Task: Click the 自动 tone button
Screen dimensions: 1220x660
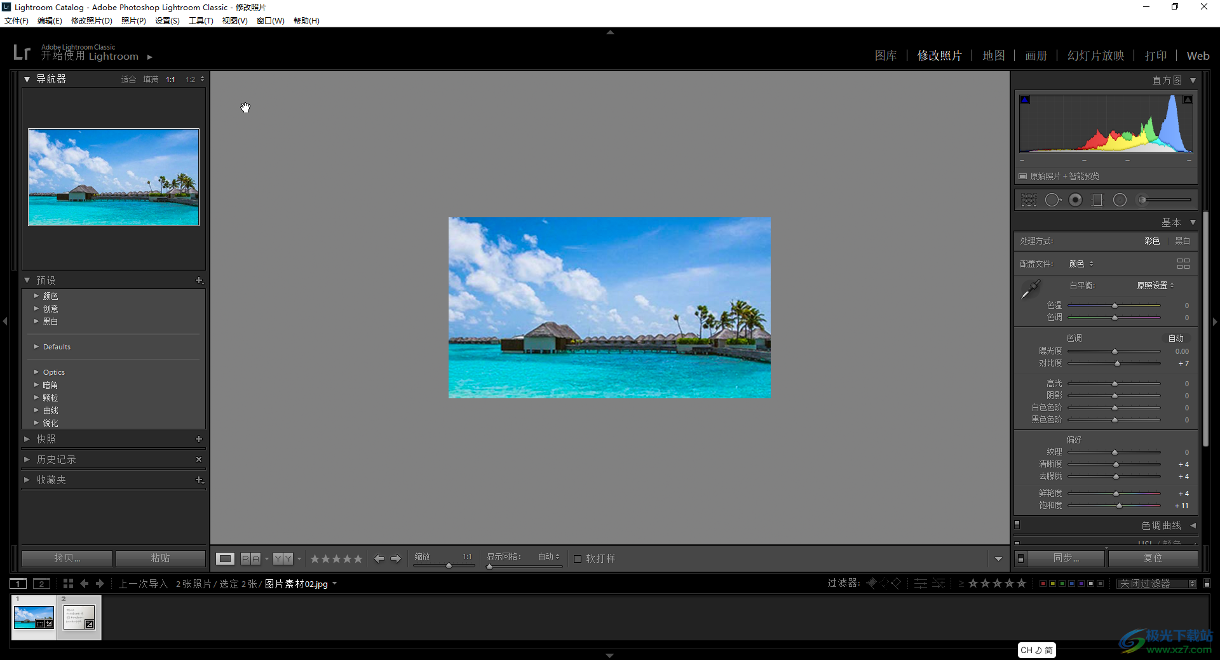Action: tap(1176, 338)
